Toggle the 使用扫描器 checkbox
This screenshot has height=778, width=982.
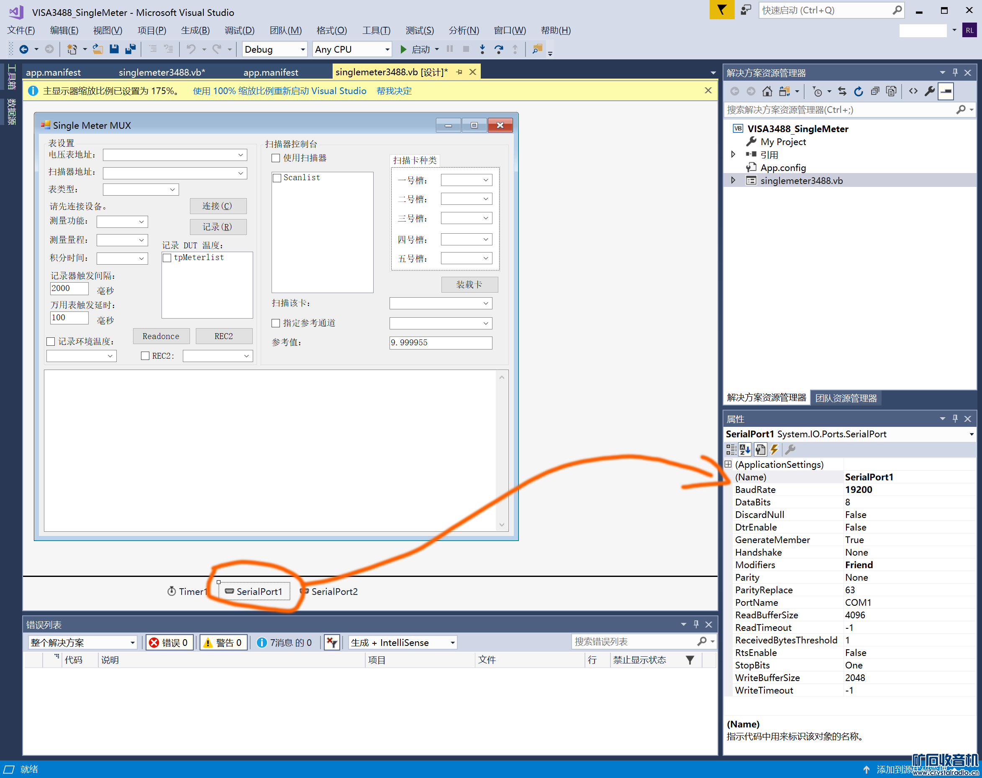[276, 158]
